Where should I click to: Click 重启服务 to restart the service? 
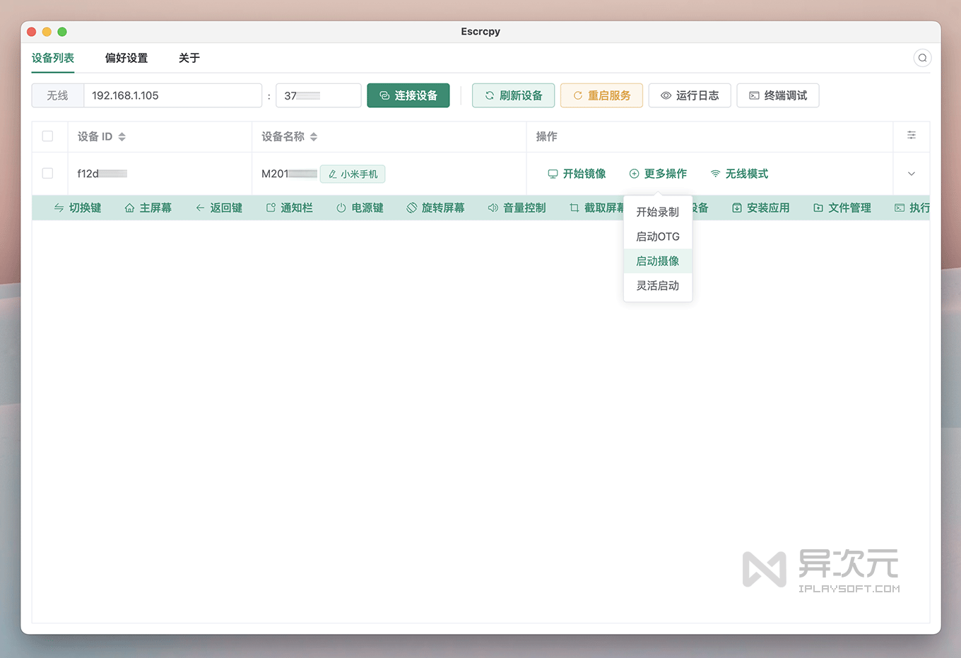(601, 95)
